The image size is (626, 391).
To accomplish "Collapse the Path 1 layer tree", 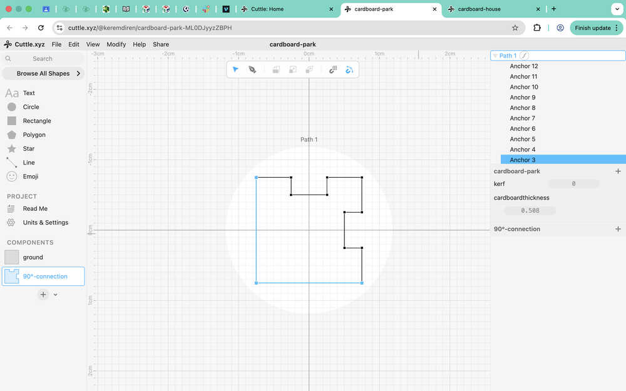I will tap(495, 56).
